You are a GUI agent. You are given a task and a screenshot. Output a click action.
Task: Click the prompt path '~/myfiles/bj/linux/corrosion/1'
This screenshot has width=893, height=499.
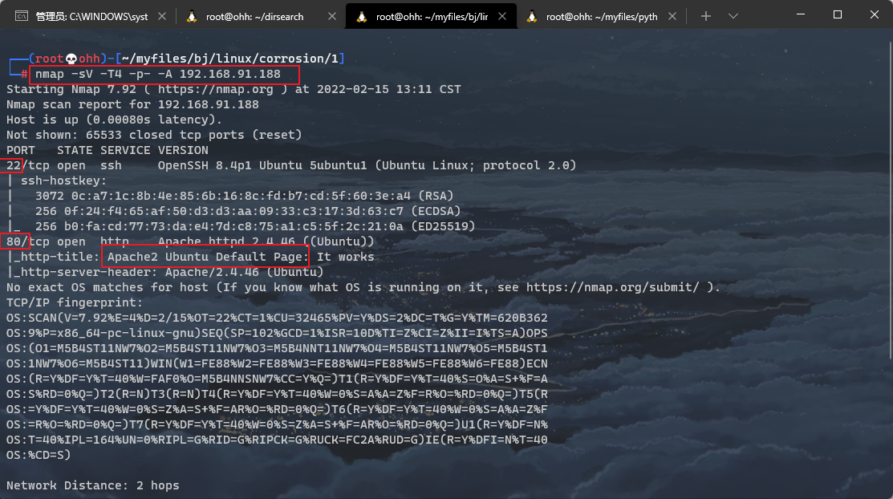pos(230,59)
